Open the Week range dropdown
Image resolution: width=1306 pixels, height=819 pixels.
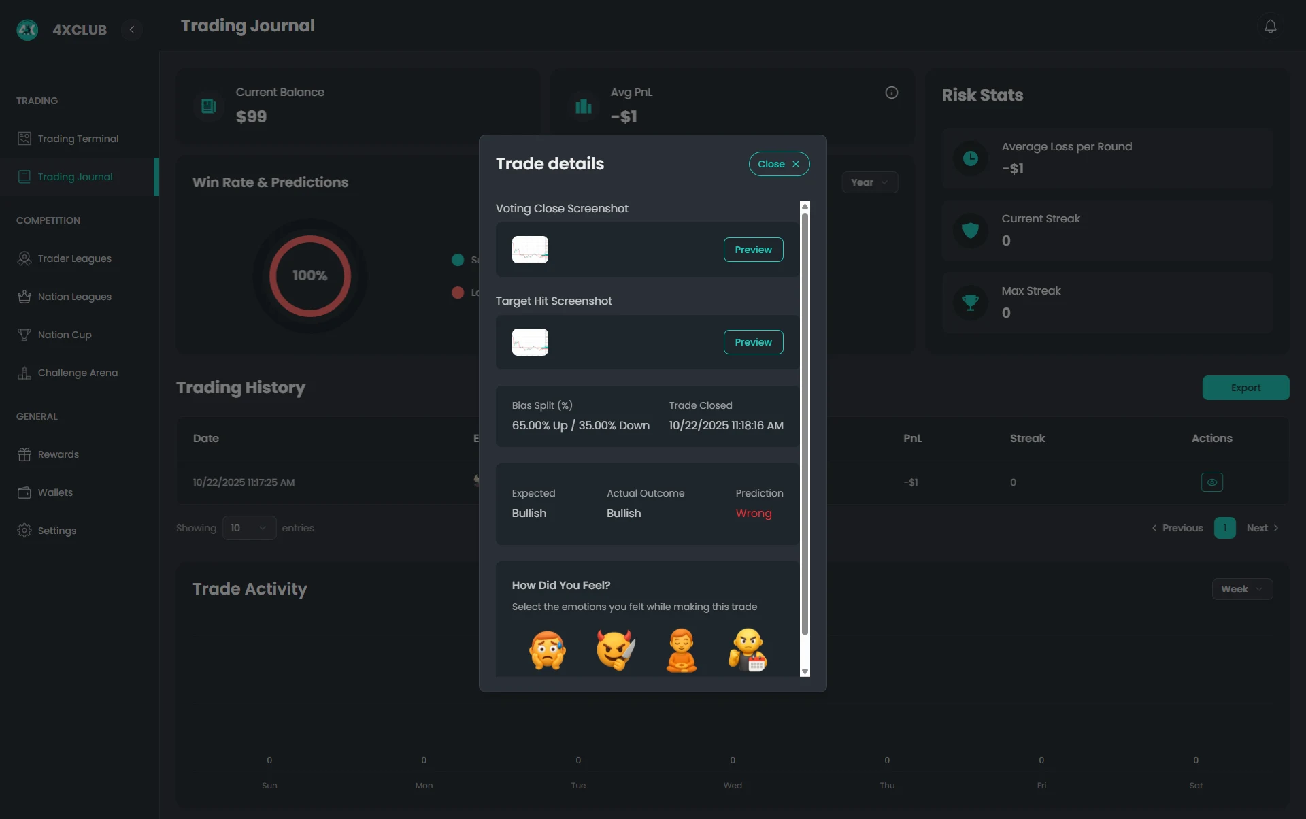point(1241,589)
